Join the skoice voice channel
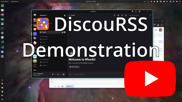This screenshot has width=182, height=102. tap(44, 65)
